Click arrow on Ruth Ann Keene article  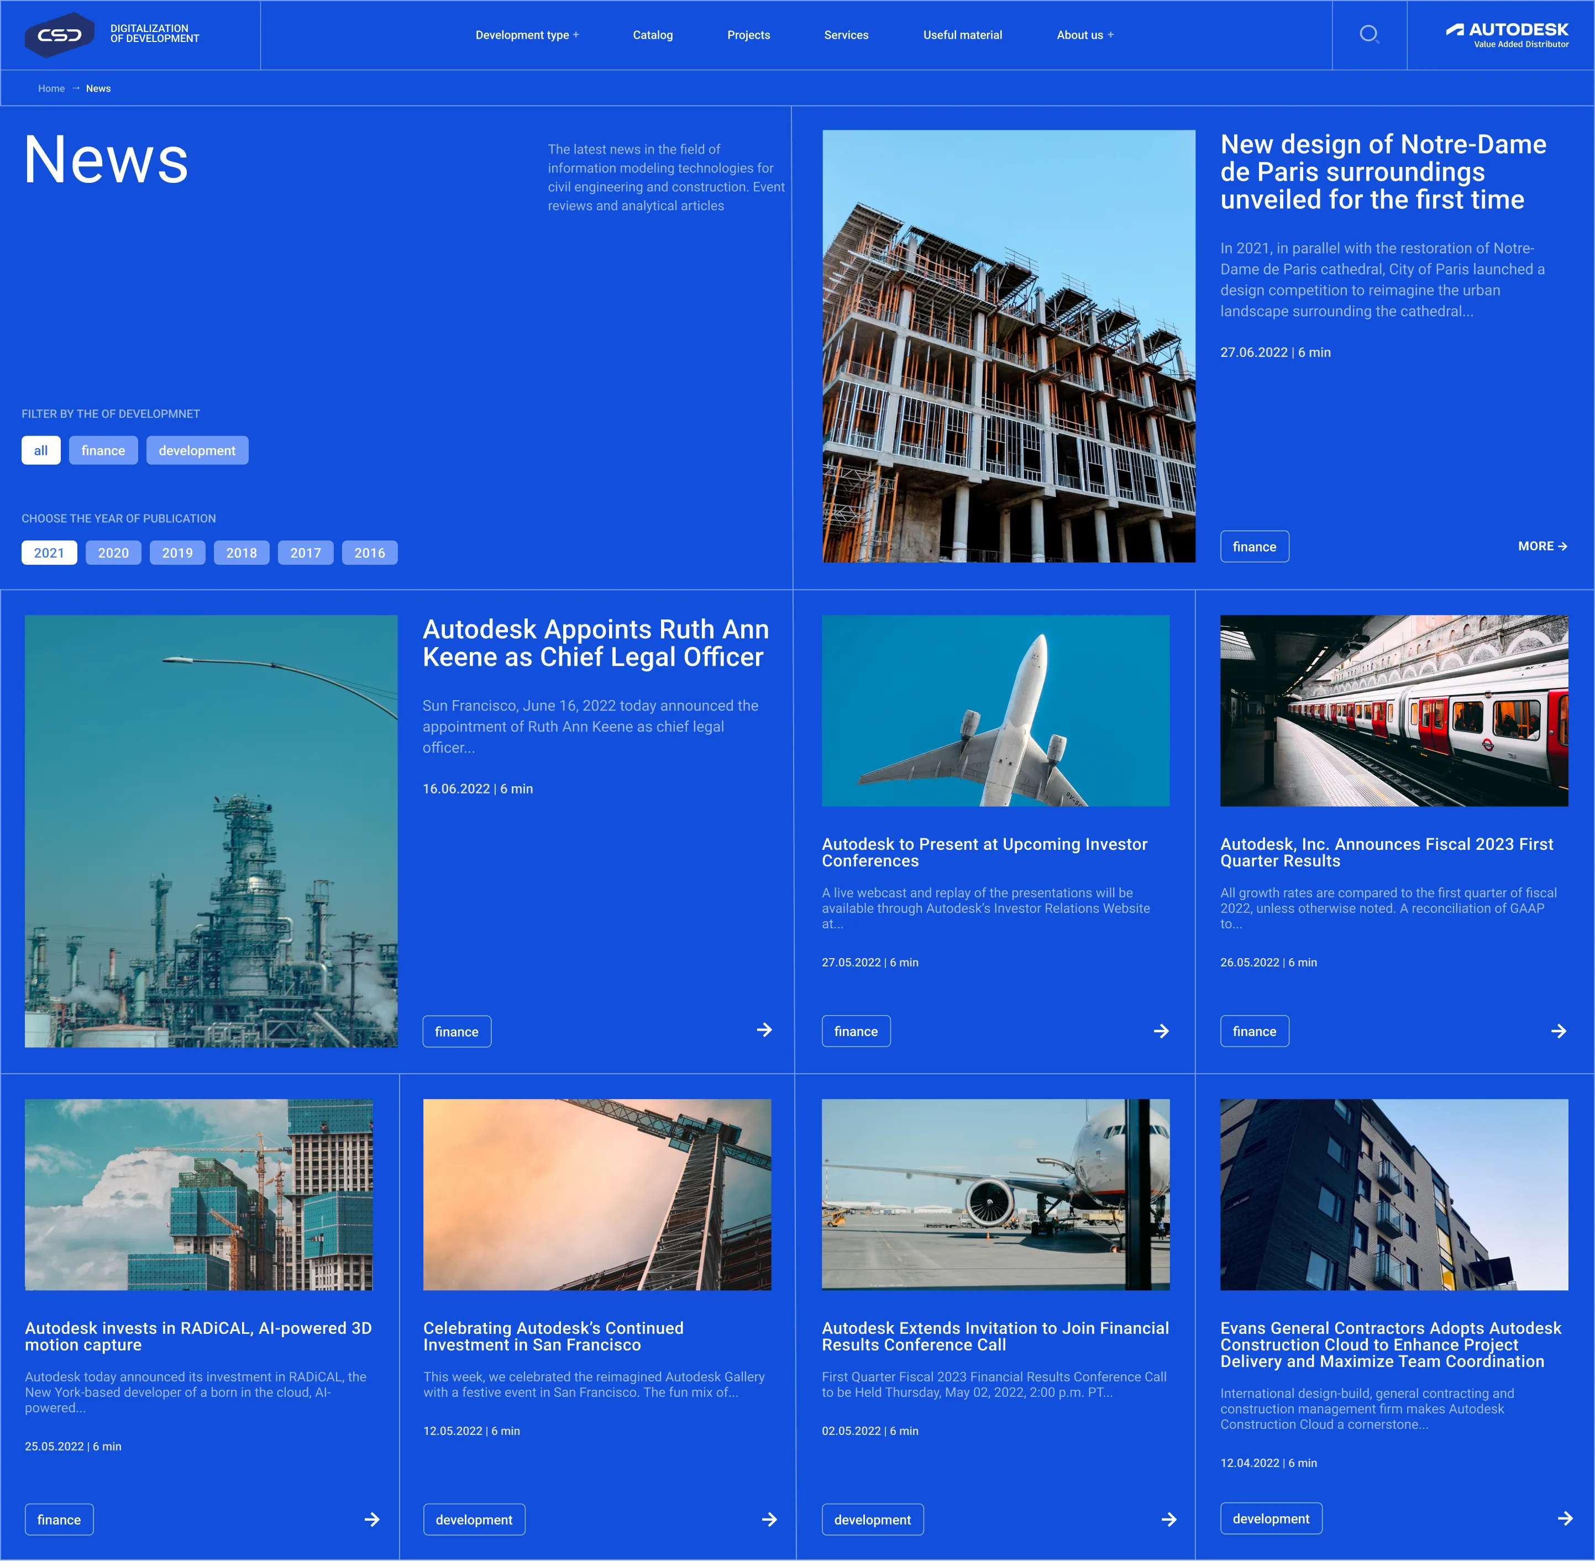pyautogui.click(x=764, y=1030)
